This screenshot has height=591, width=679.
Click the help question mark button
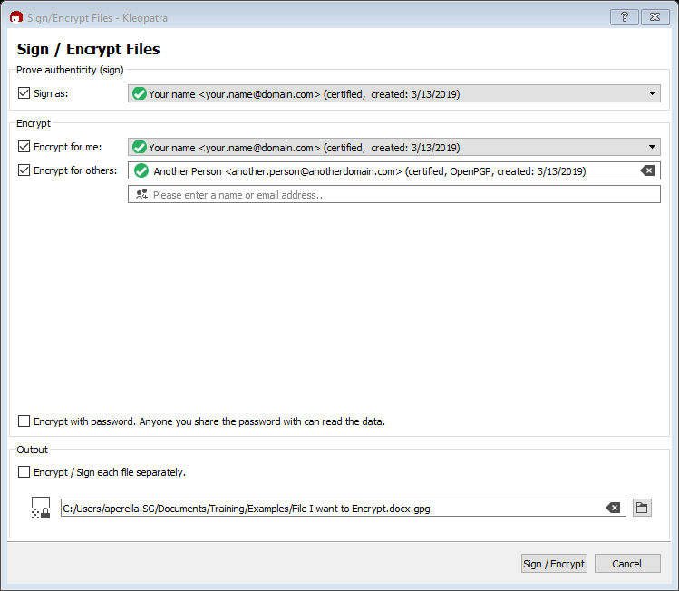[624, 17]
